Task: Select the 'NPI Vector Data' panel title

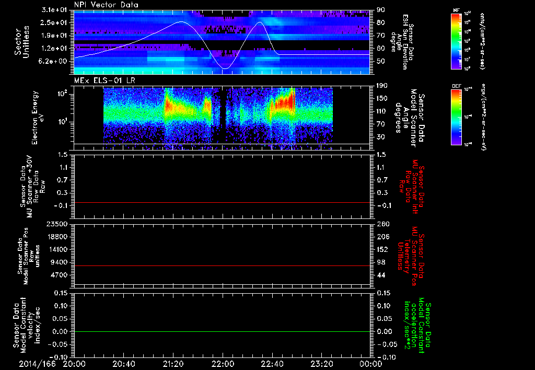Action: pos(106,5)
